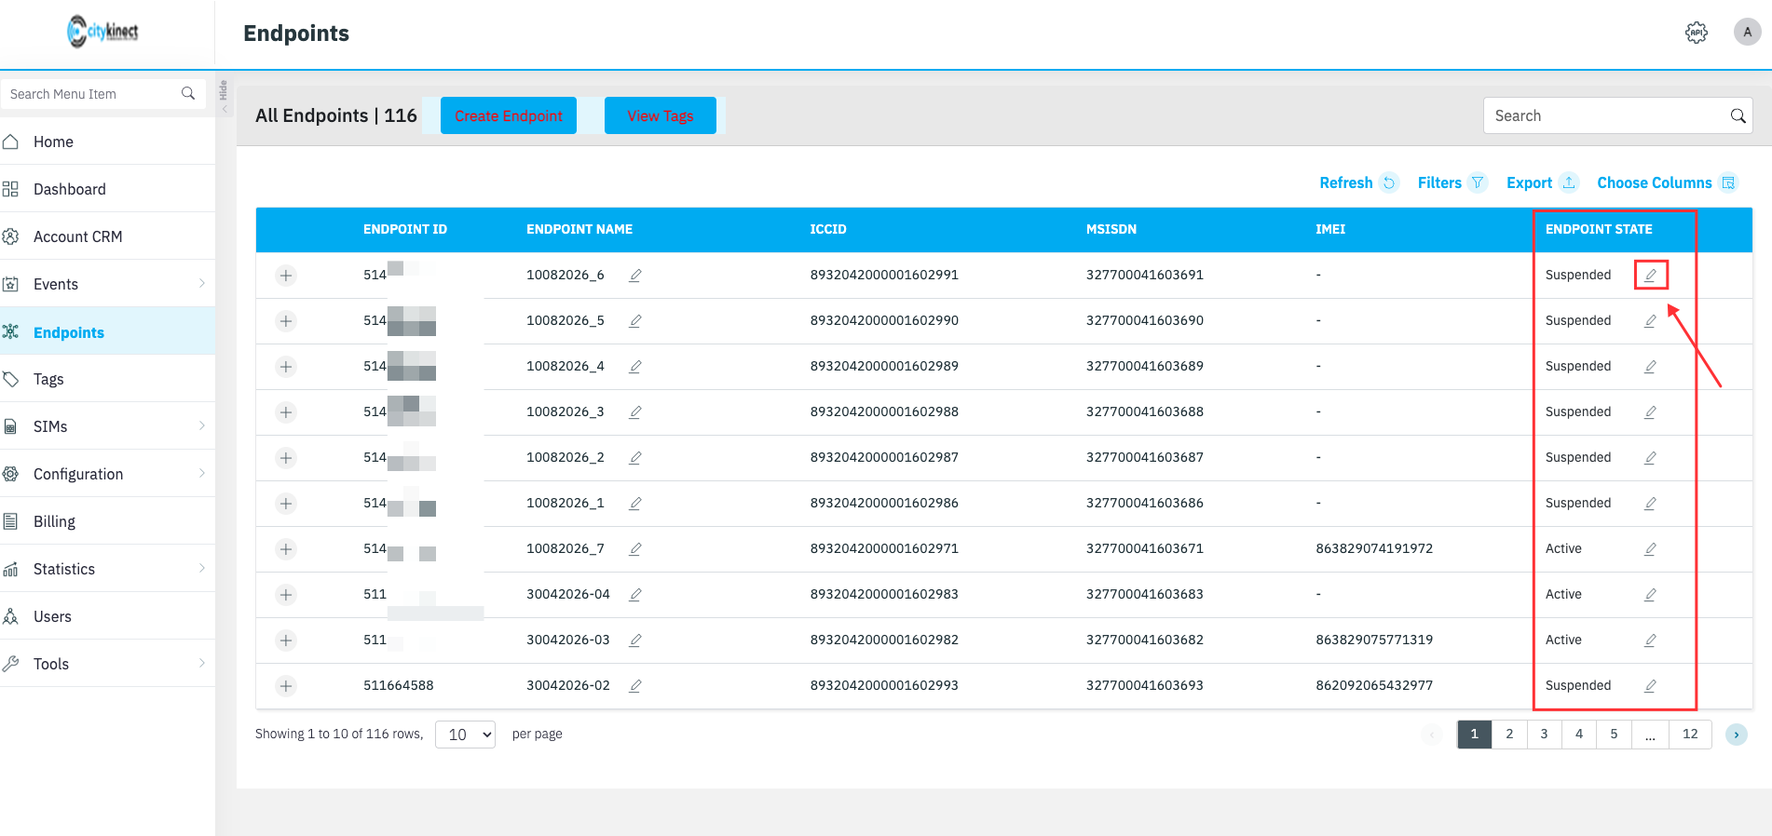The height and width of the screenshot is (836, 1772).
Task: Open Account CRM menu item
Action: pyautogui.click(x=107, y=236)
